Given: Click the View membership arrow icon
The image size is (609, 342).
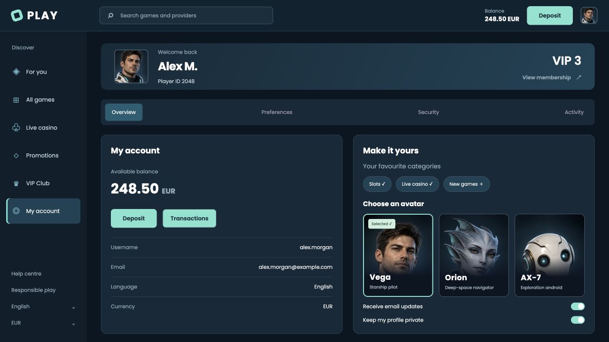Looking at the screenshot, I should 579,77.
